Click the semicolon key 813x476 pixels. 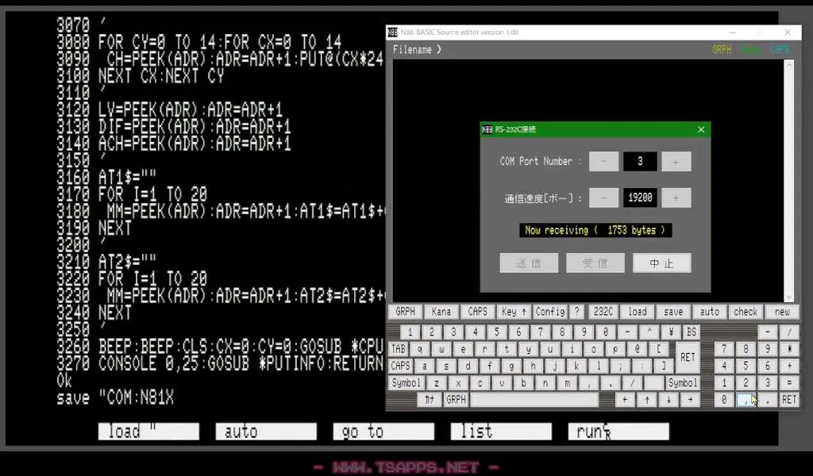[620, 367]
